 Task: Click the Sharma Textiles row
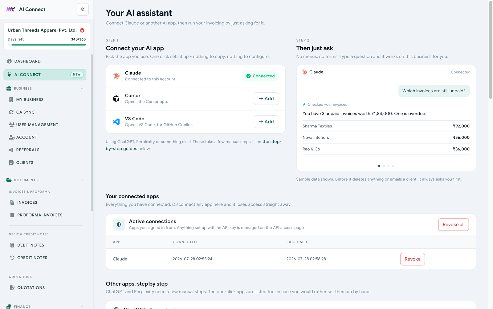[x=386, y=126]
